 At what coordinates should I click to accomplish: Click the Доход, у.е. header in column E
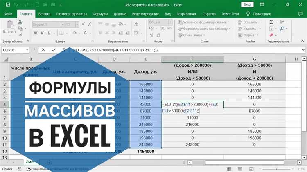[146, 72]
